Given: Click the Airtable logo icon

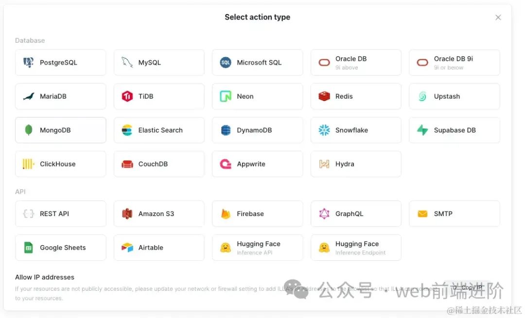Looking at the screenshot, I should [x=127, y=248].
